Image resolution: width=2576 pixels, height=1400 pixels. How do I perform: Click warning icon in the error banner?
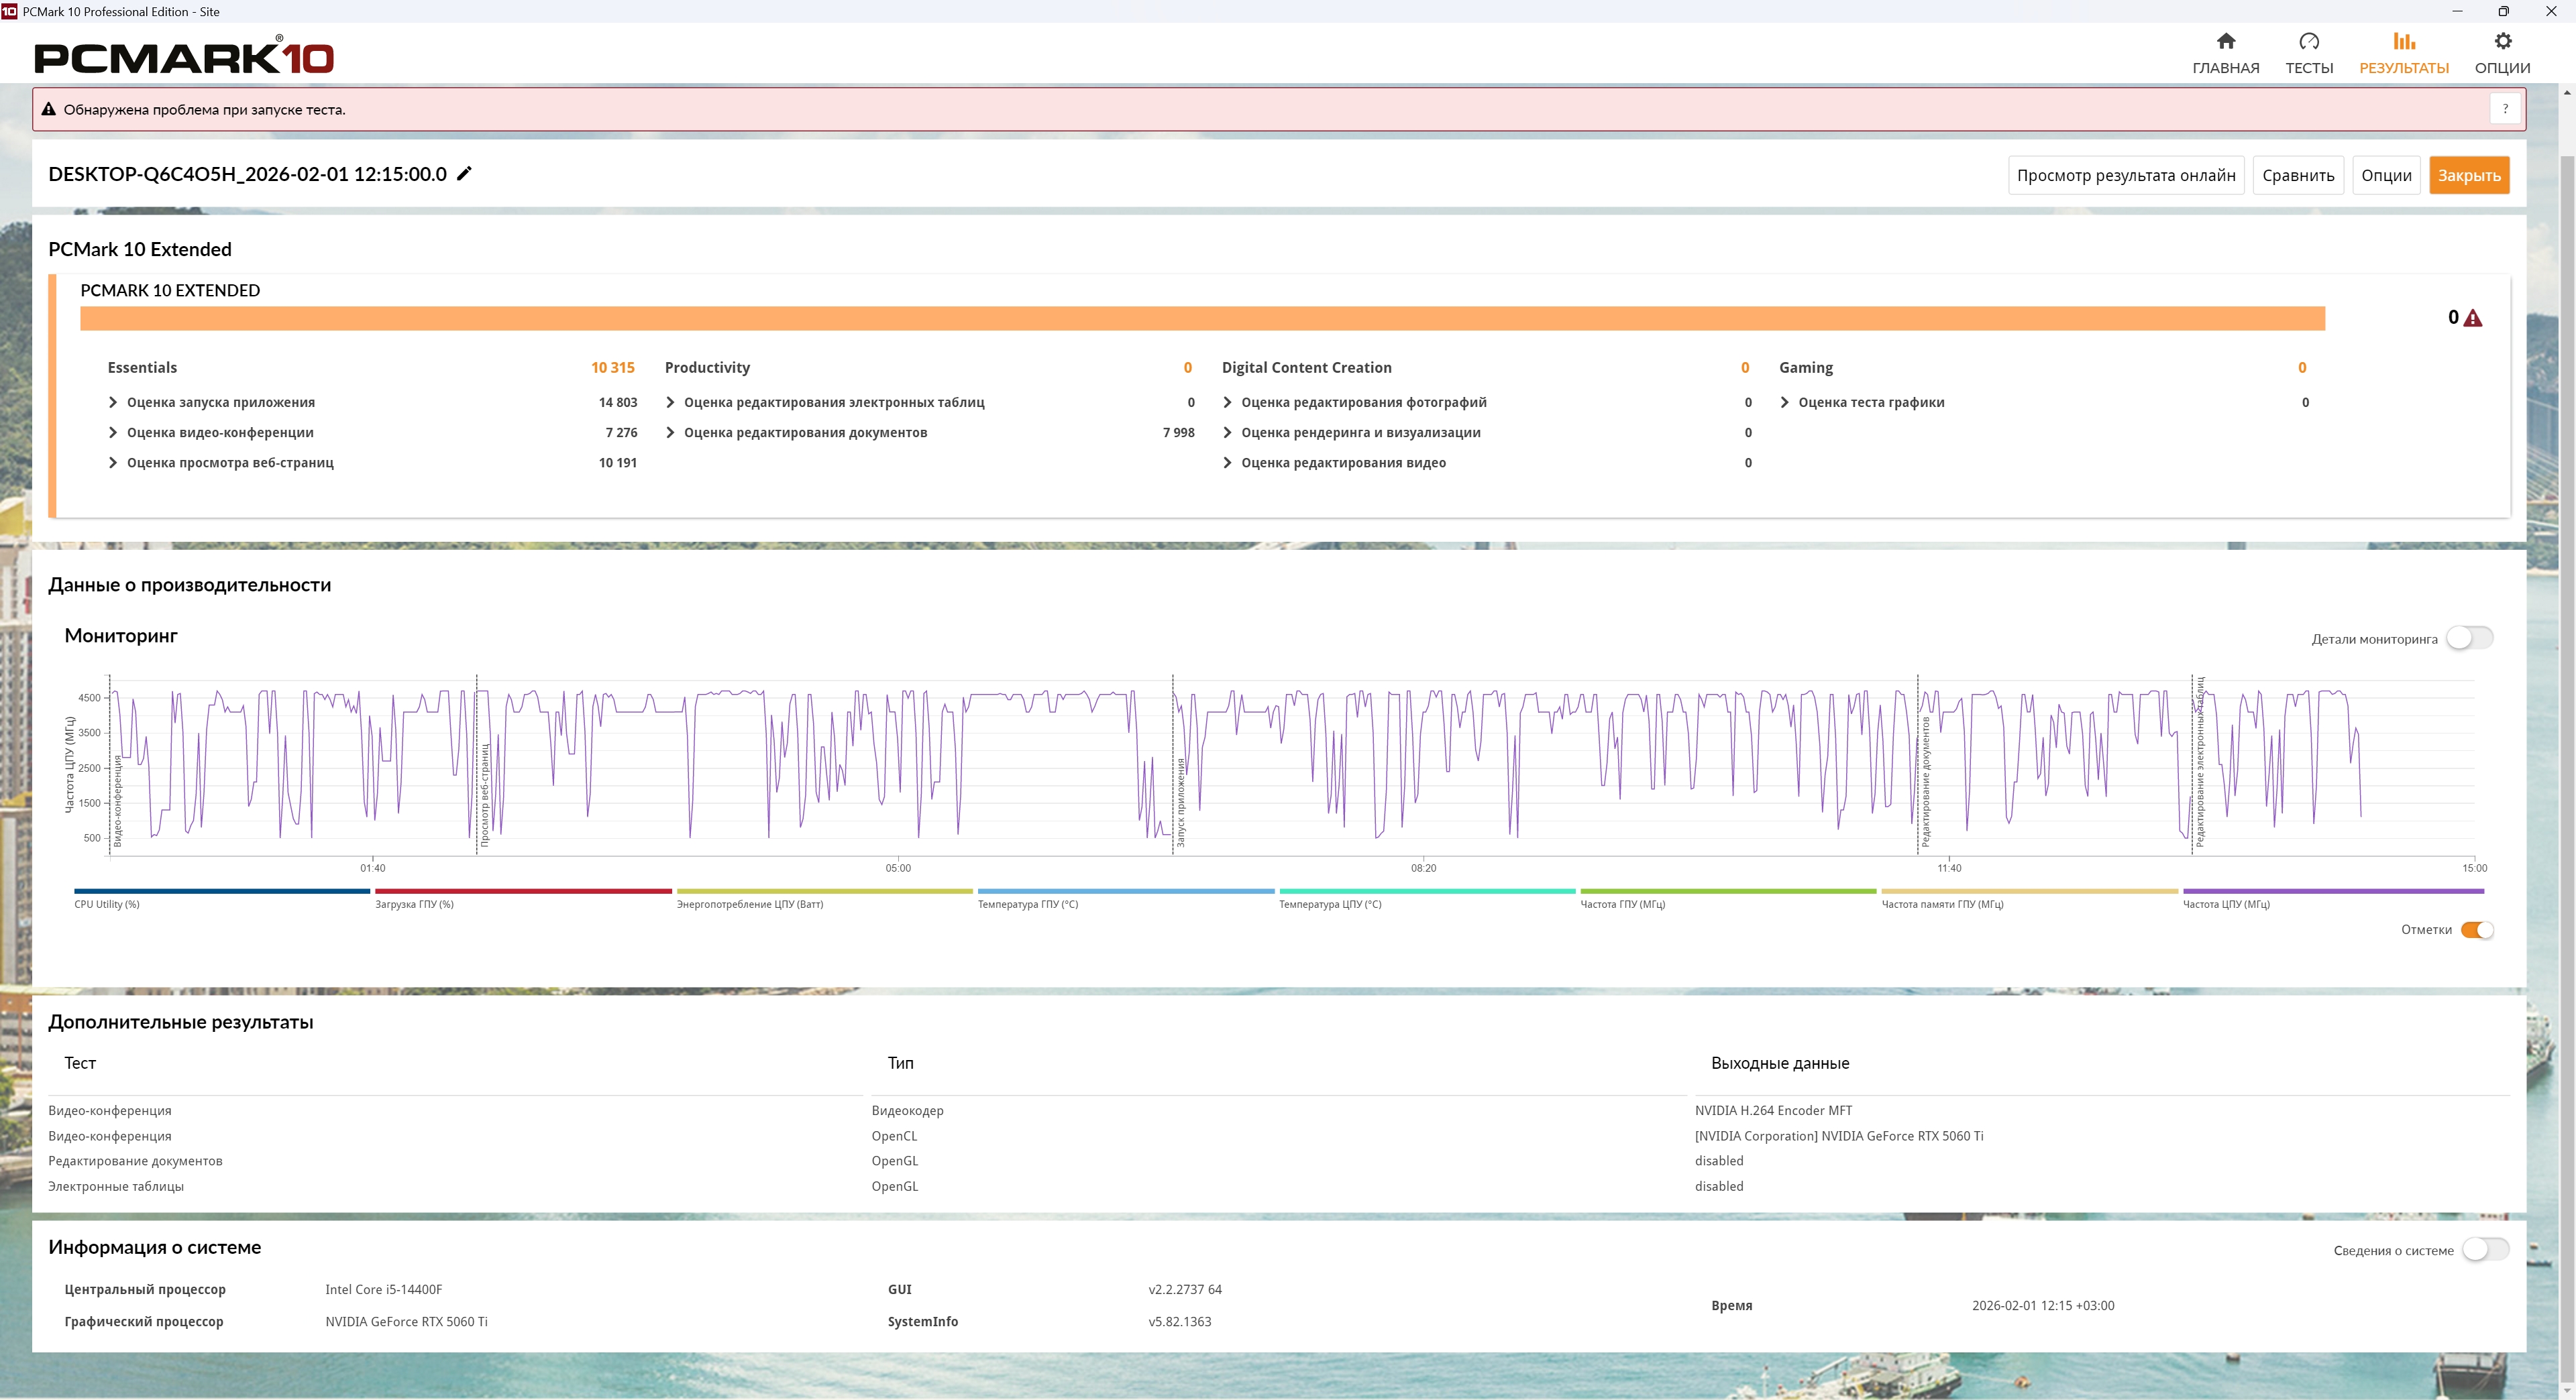tap(48, 110)
